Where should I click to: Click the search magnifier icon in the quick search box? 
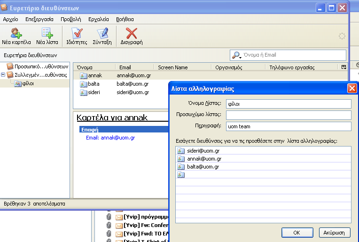pyautogui.click(x=236, y=55)
